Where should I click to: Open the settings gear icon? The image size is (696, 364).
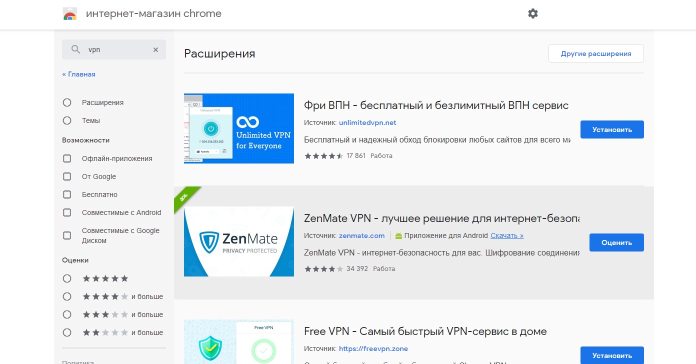[533, 14]
